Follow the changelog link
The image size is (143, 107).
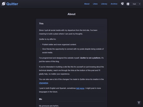43,83
